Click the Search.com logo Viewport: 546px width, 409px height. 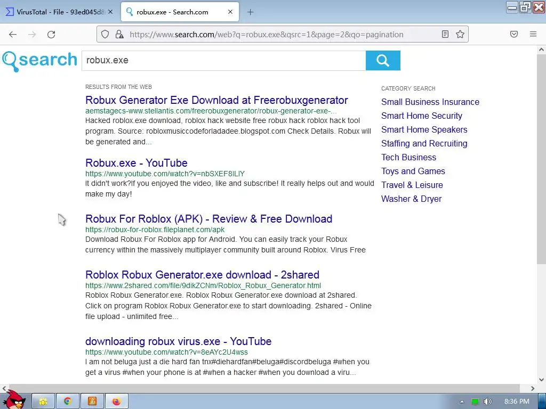[x=39, y=61]
